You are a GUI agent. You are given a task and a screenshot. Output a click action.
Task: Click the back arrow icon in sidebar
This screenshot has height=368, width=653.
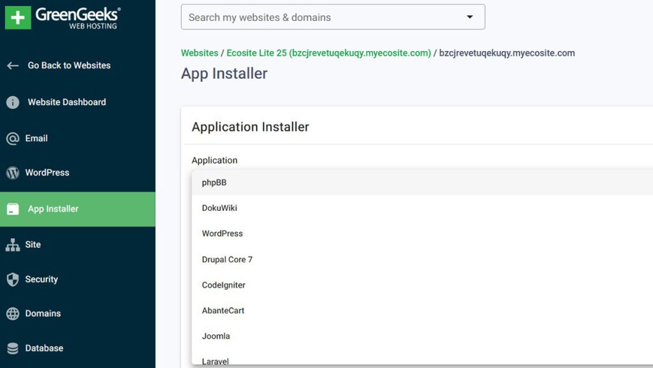pos(13,66)
